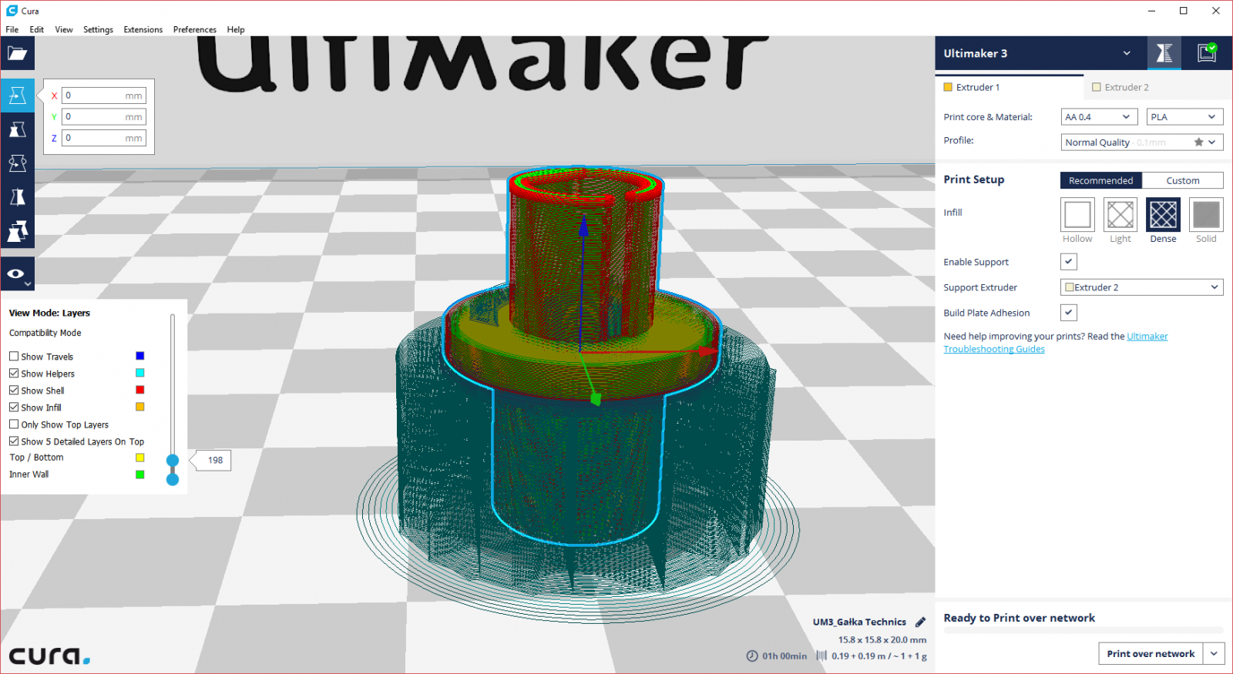
Task: Click the Z position input field
Action: [x=103, y=138]
